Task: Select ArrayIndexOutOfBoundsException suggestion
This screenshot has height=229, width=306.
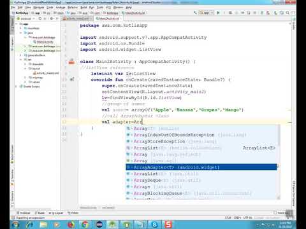Action: click(201, 135)
